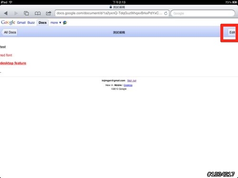The image size is (238, 178).
Task: Switch to Desktop view link
Action: (128, 85)
